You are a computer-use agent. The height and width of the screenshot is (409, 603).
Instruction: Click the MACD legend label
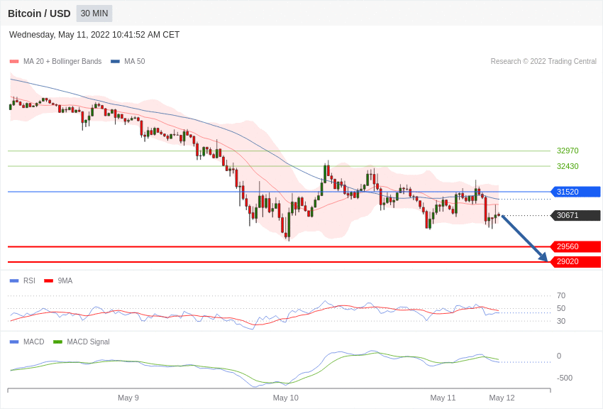(34, 342)
